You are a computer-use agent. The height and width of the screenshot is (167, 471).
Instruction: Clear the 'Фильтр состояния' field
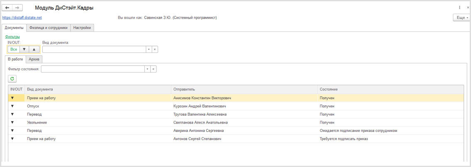pos(153,69)
